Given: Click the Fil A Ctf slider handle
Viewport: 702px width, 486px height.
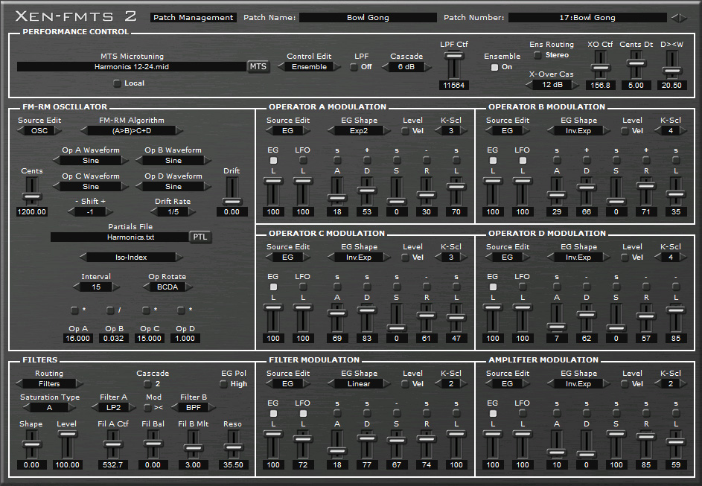Looking at the screenshot, I should (x=113, y=444).
